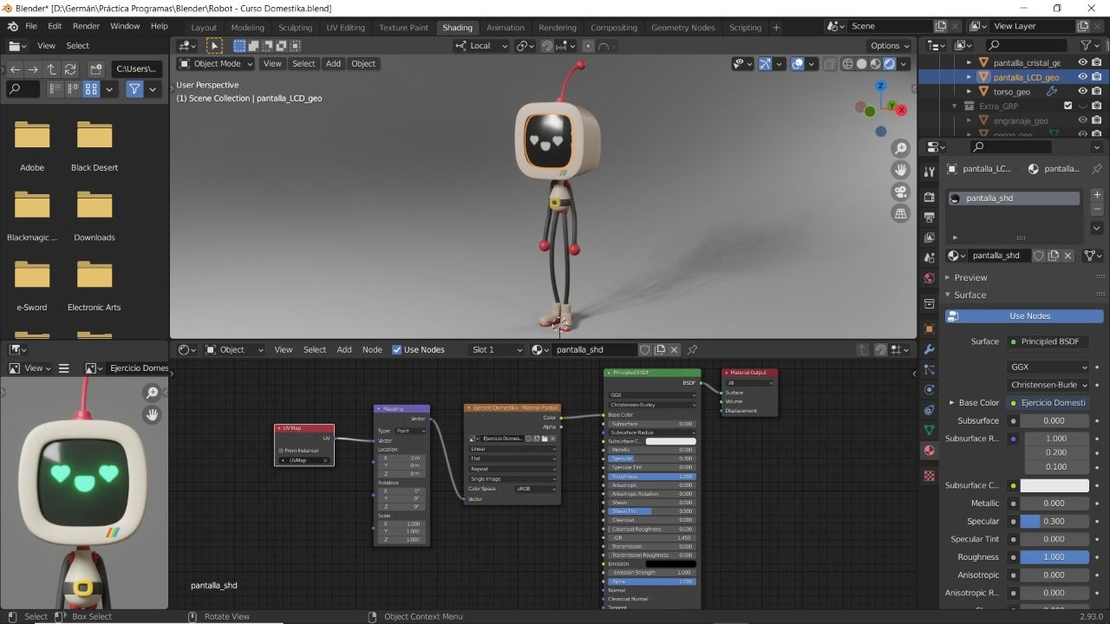Toggle From Instancer checkbox in UV Map node
The image size is (1110, 624).
point(281,451)
